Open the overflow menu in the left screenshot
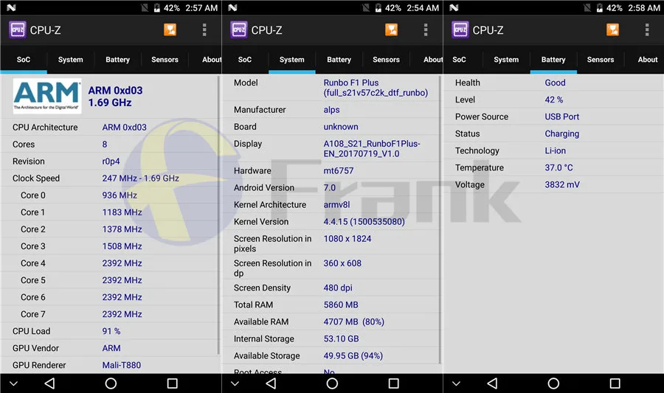The width and height of the screenshot is (664, 393). pyautogui.click(x=204, y=29)
